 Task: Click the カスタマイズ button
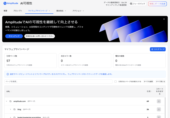pyautogui.click(x=158, y=49)
